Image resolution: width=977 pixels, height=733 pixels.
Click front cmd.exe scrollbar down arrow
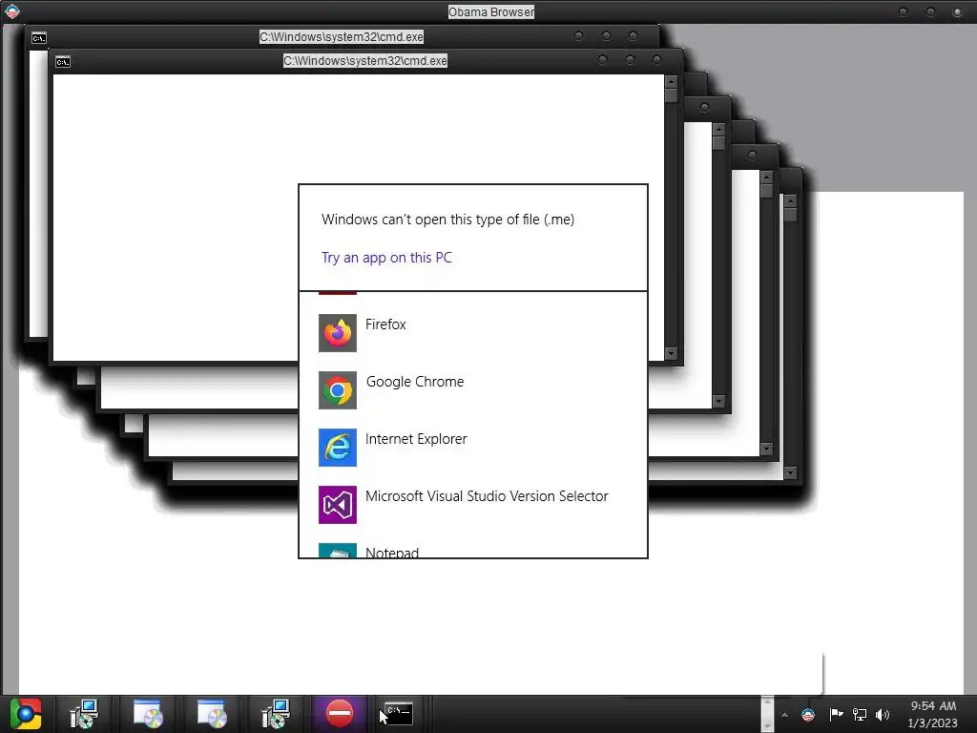click(x=671, y=353)
